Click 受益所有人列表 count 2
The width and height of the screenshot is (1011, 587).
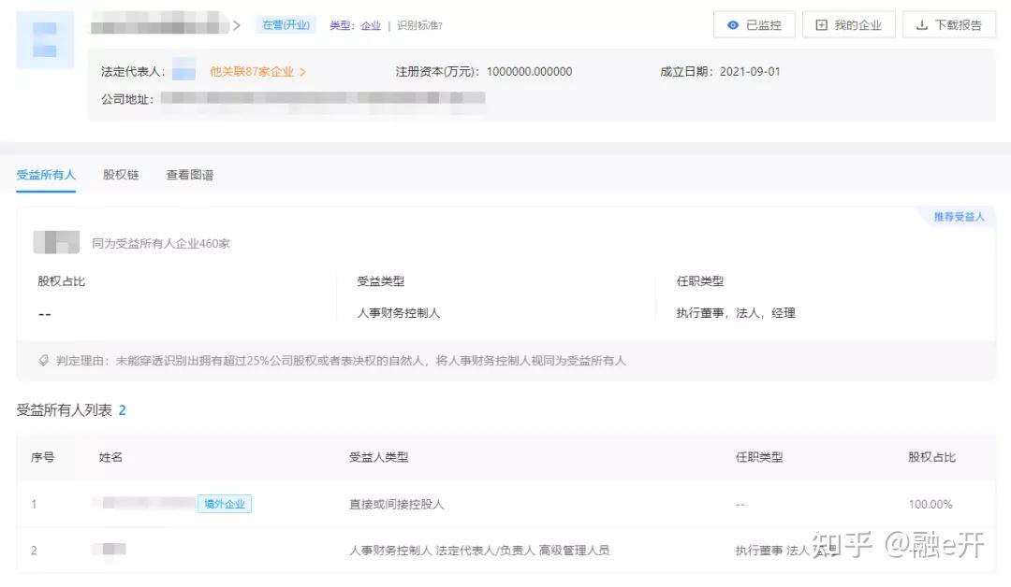[x=122, y=410]
